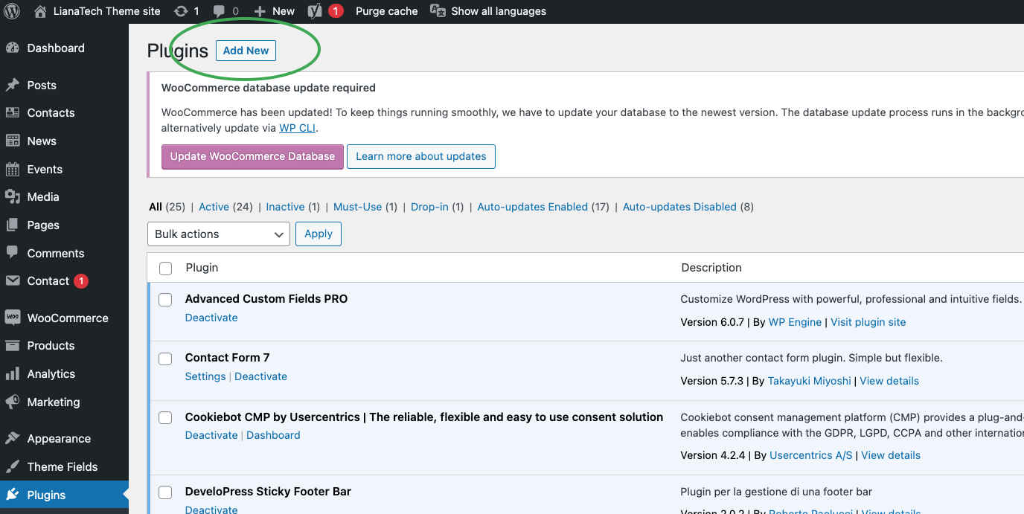View details for Contact Form 7
1024x514 pixels.
(889, 381)
